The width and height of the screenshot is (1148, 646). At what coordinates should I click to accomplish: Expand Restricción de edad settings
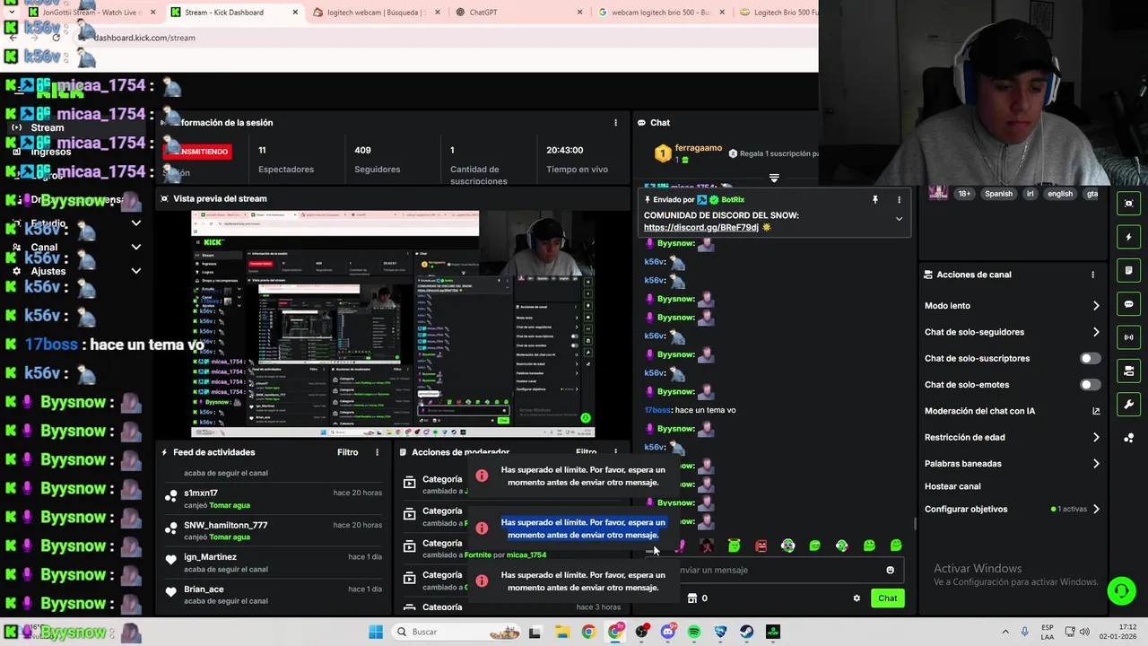tap(1096, 437)
